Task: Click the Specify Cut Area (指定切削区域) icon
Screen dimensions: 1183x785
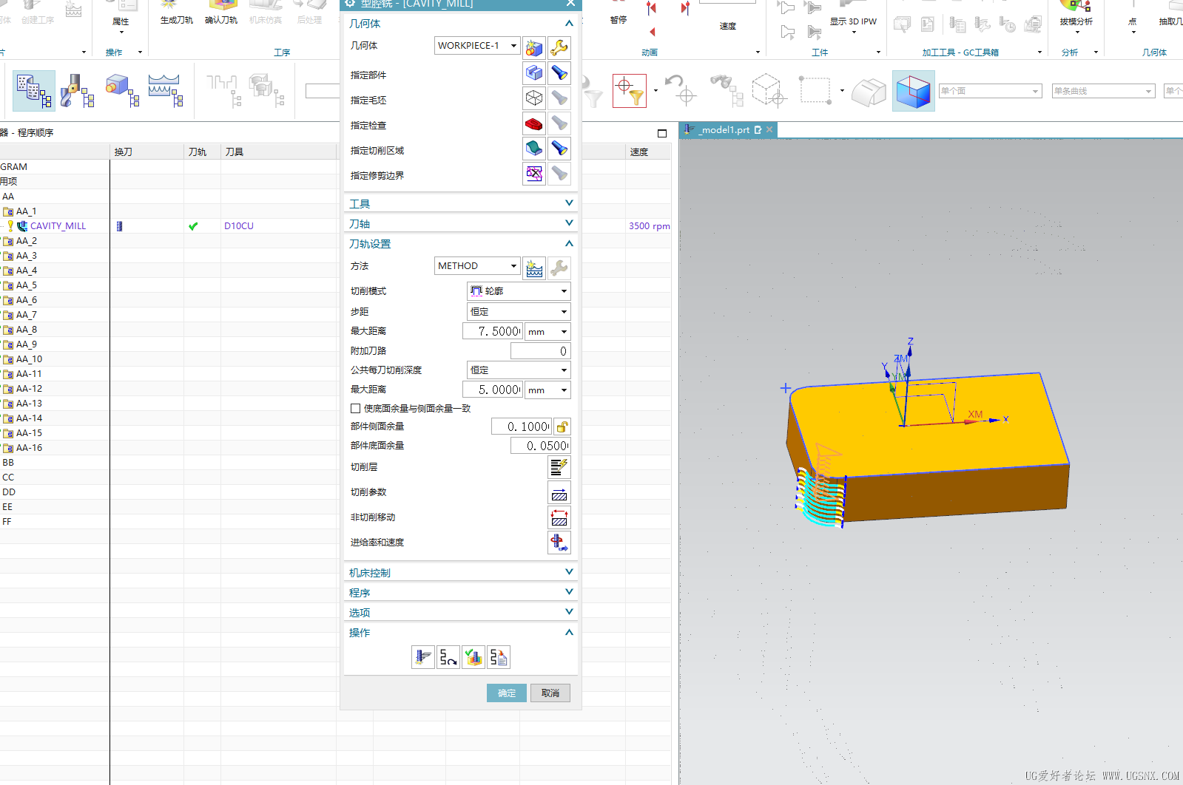Action: coord(534,149)
